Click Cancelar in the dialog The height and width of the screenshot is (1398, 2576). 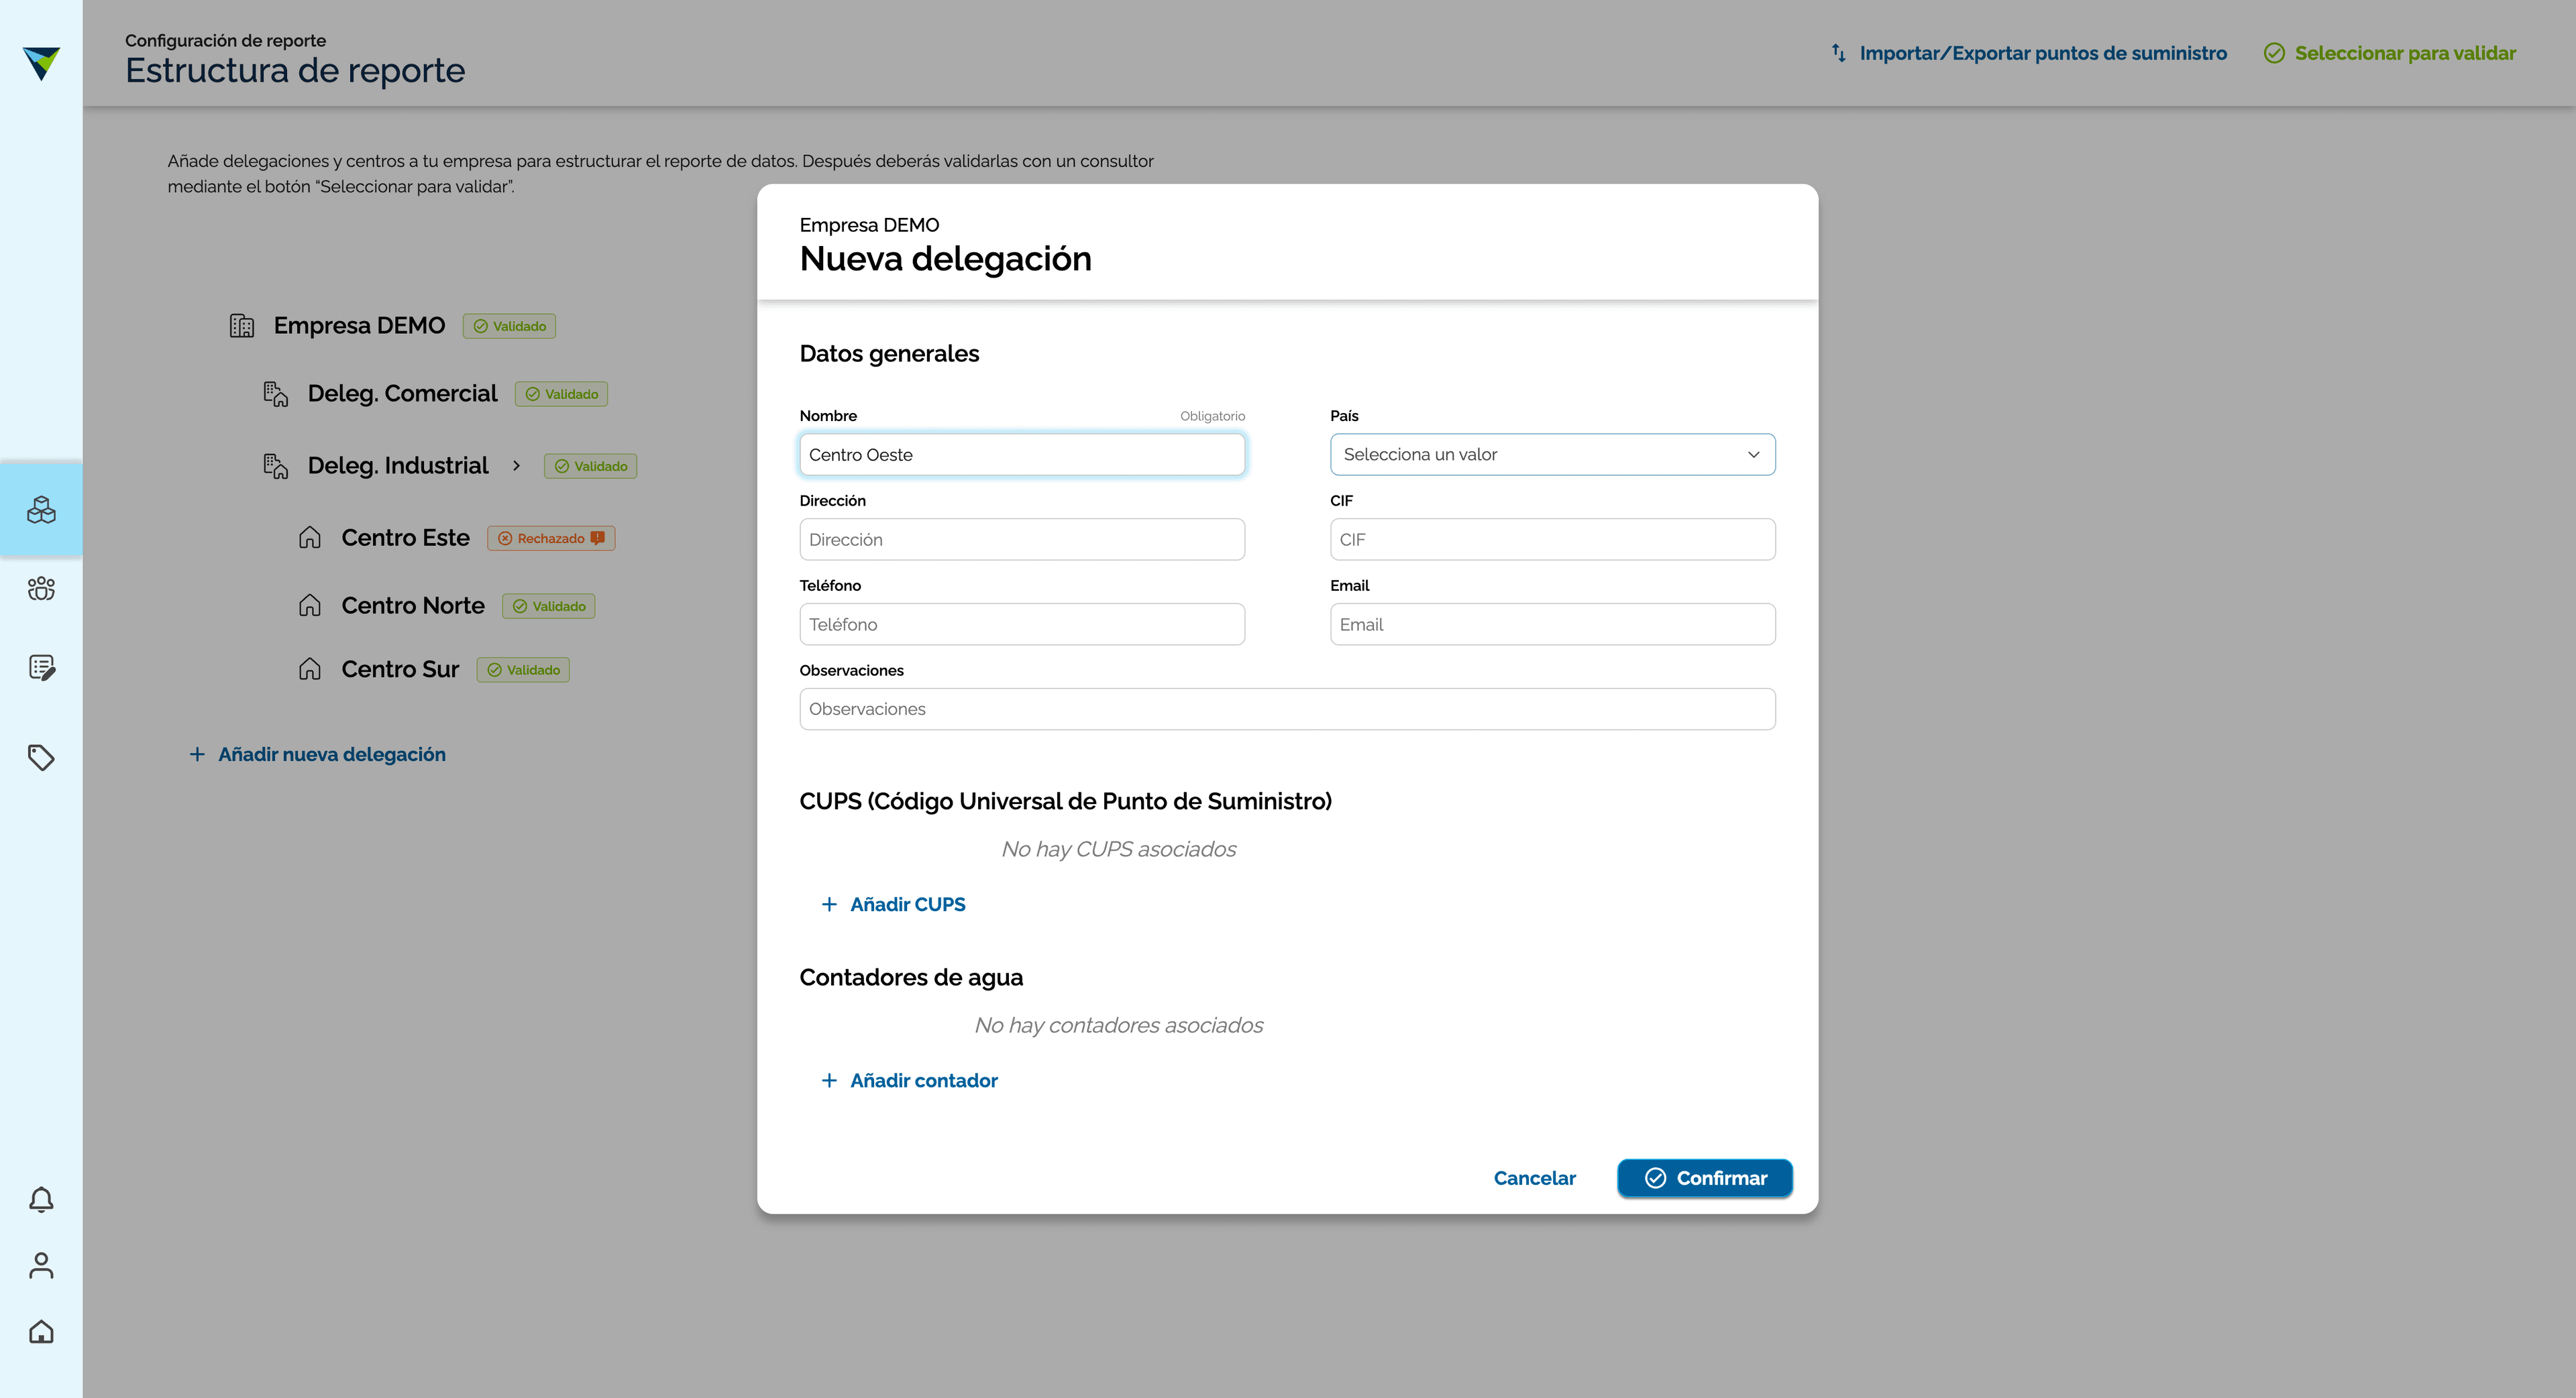(1534, 1178)
